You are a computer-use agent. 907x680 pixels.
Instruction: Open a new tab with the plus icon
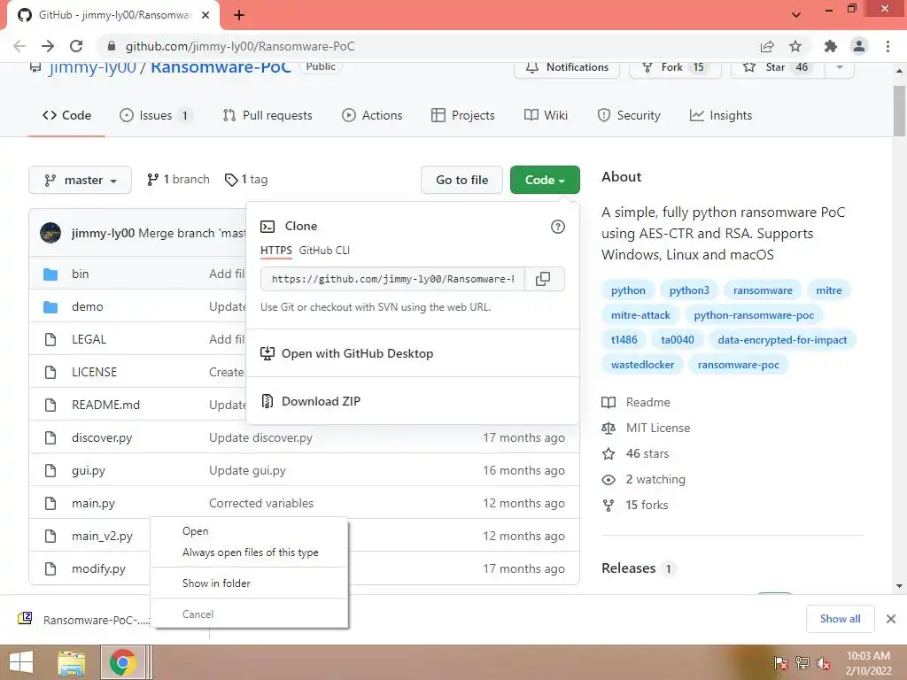[239, 15]
